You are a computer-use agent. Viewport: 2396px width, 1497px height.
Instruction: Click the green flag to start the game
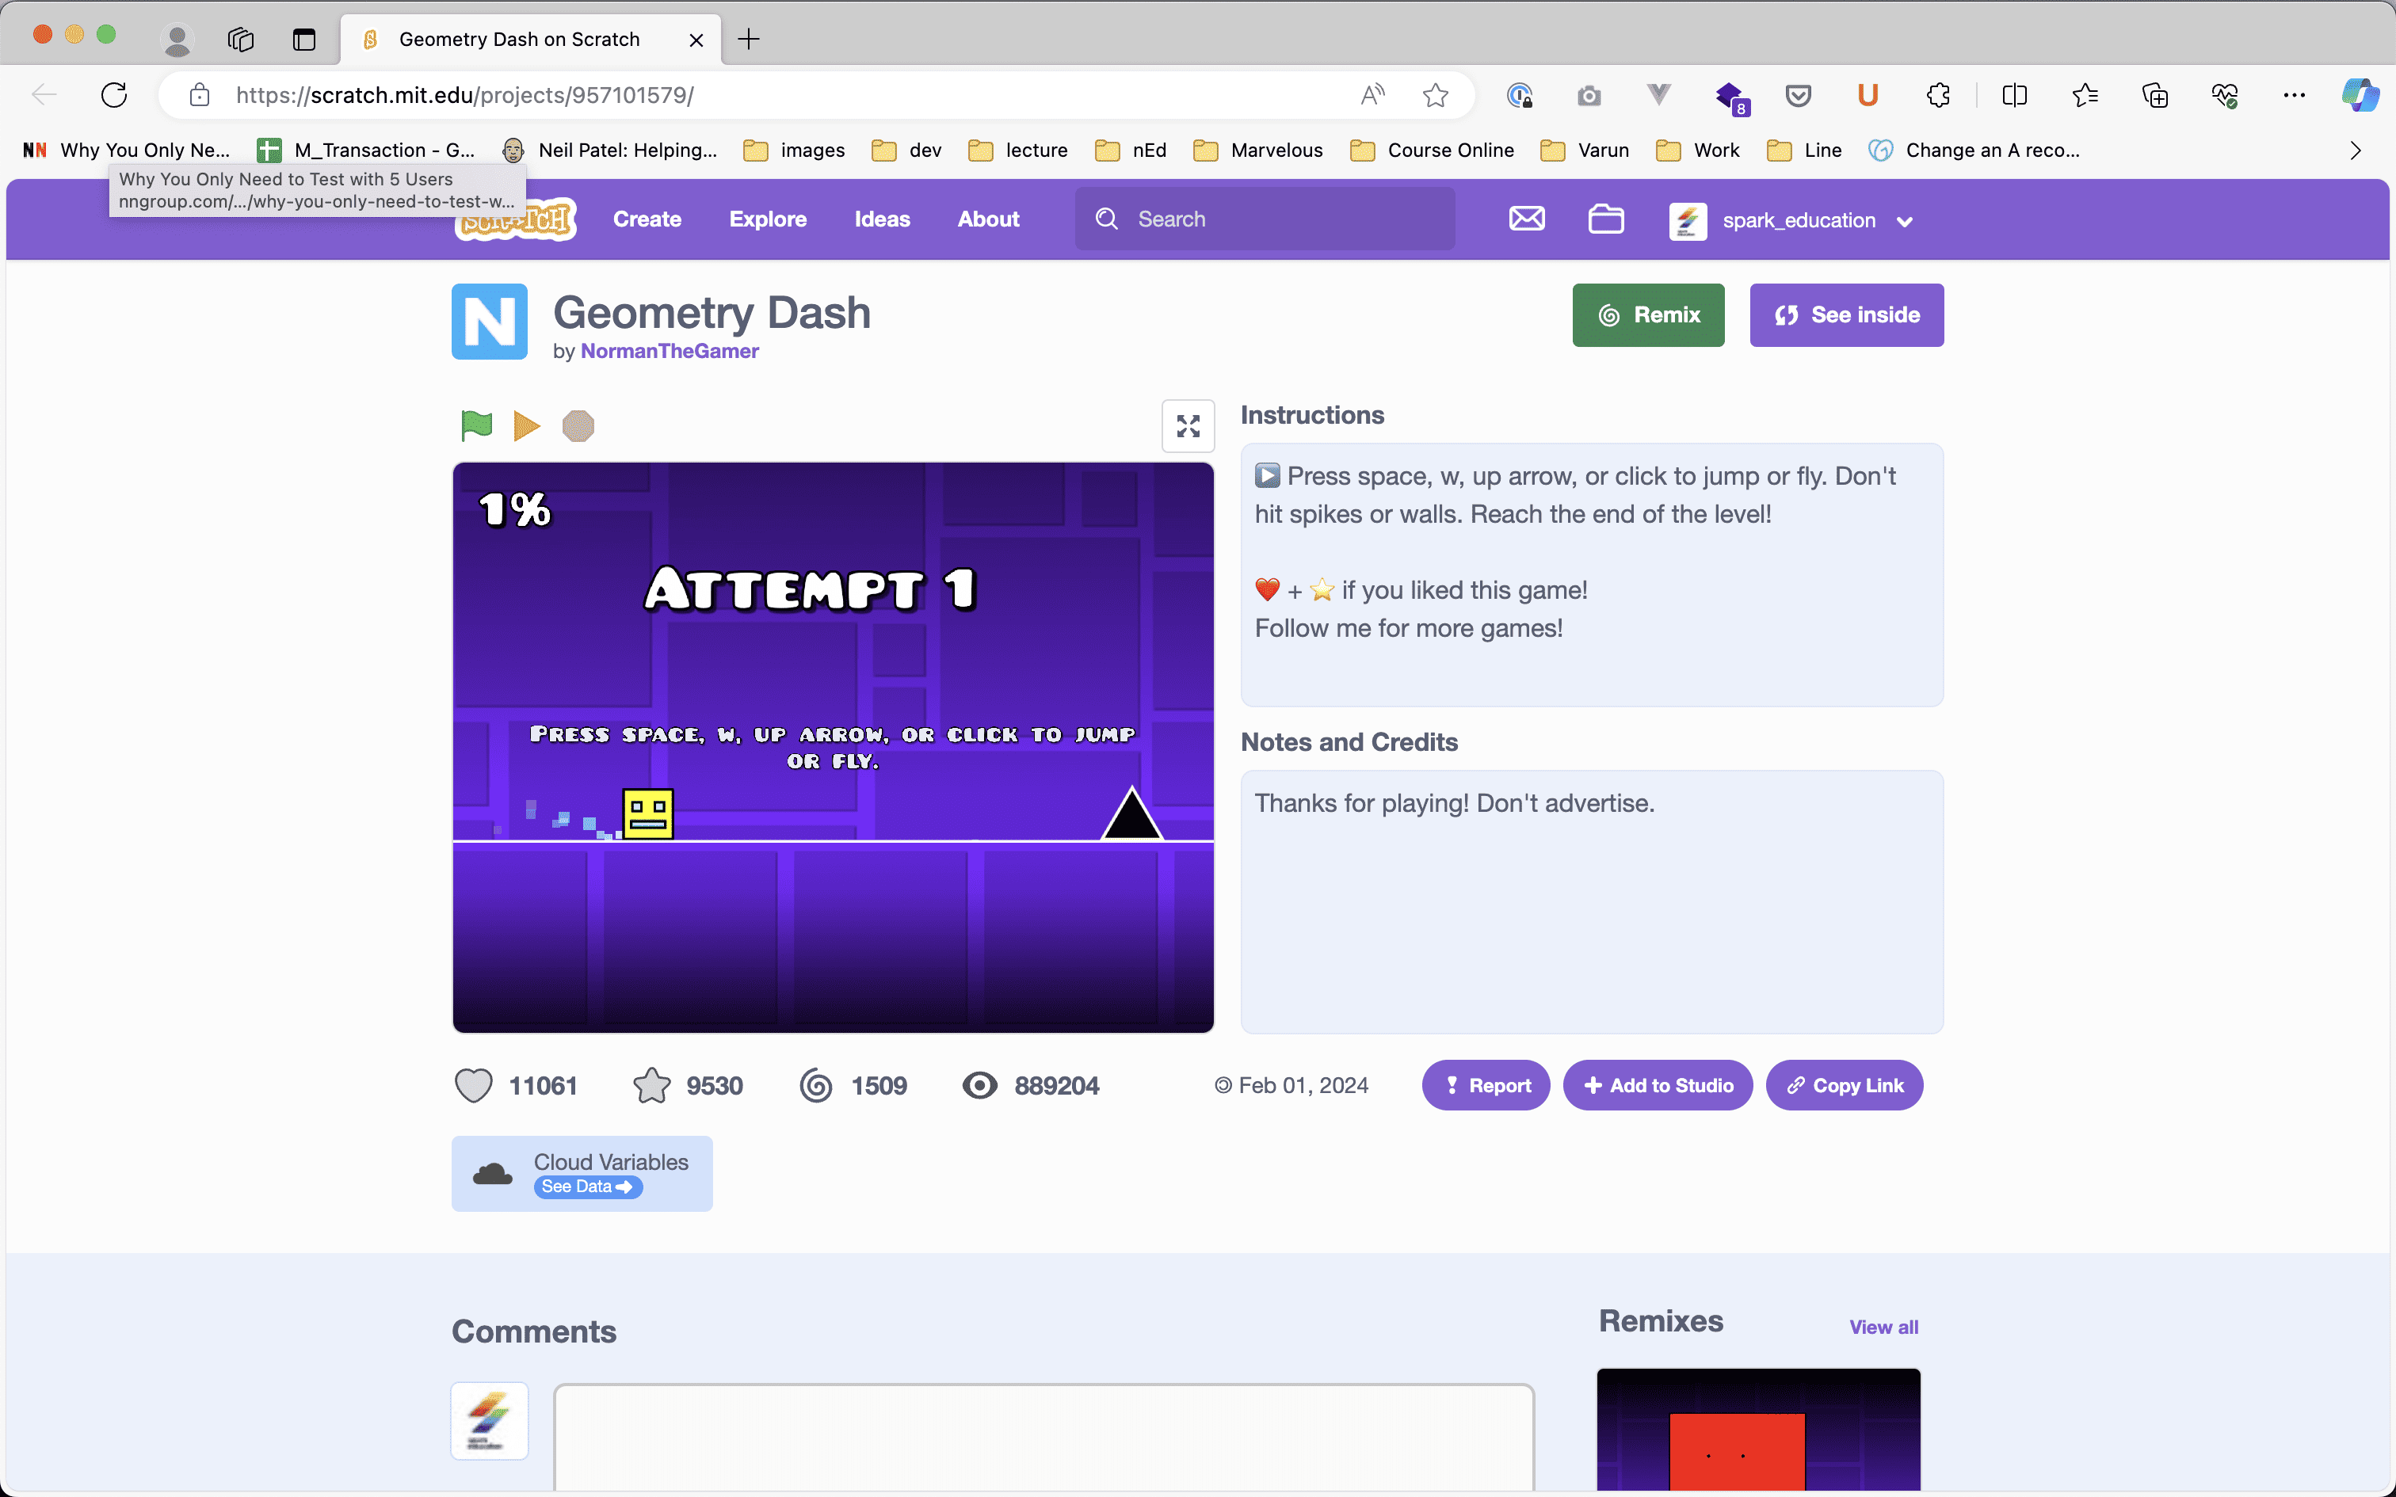(476, 426)
